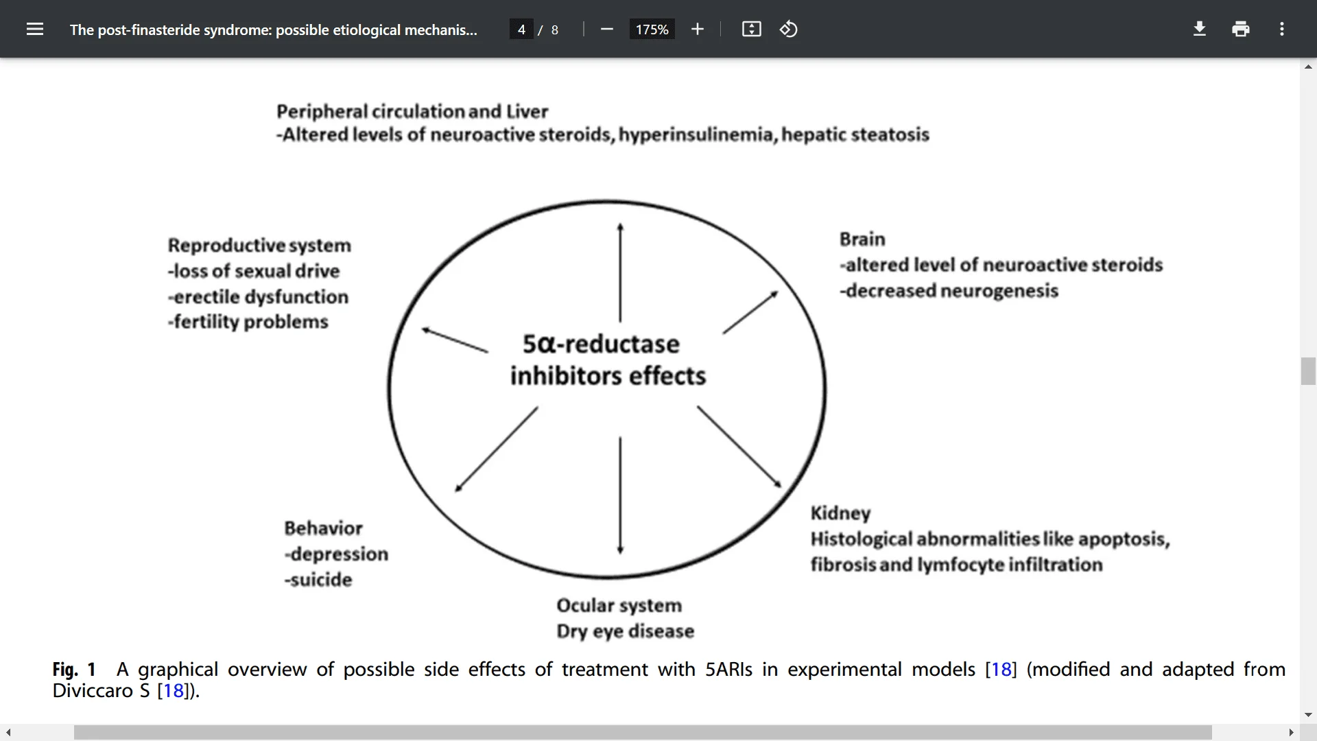Click the fit to page icon
The height and width of the screenshot is (741, 1317).
click(752, 29)
